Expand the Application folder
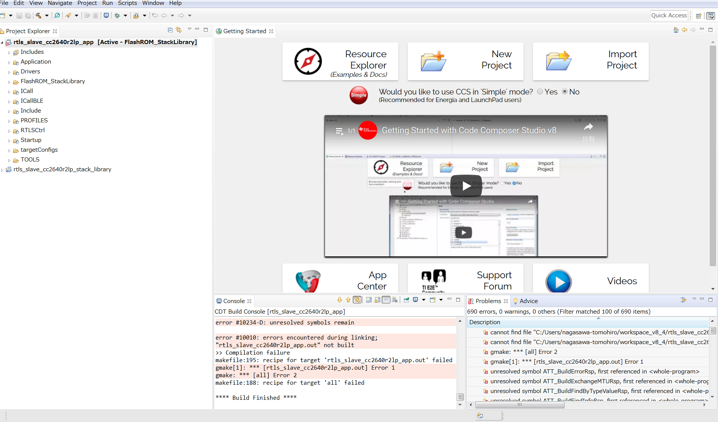Screen dimensions: 718x422 (9, 62)
